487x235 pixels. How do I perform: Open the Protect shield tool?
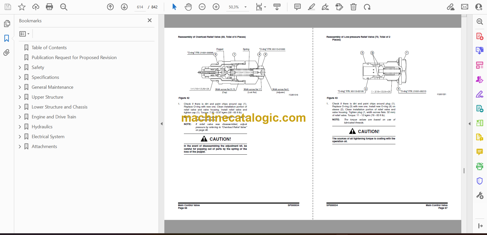(479, 181)
